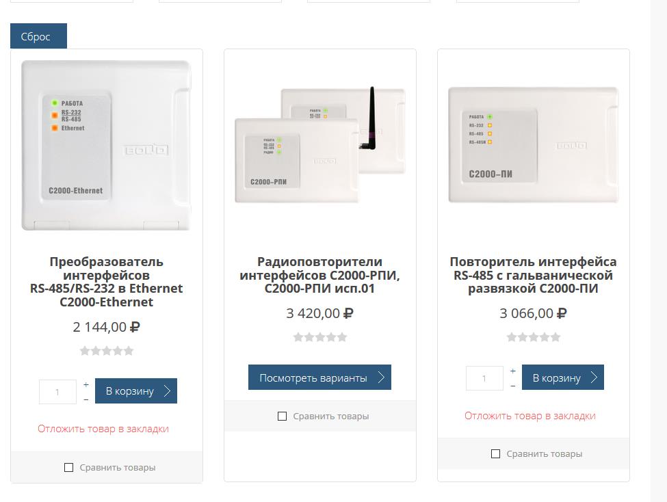Open the Преобразователь интерфейсов С2000-Ethernet title link
667x502 pixels.
pyautogui.click(x=106, y=282)
